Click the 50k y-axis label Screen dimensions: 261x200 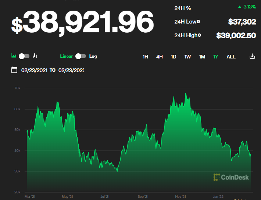(17, 130)
